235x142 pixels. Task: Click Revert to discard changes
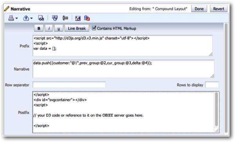pos(219,9)
